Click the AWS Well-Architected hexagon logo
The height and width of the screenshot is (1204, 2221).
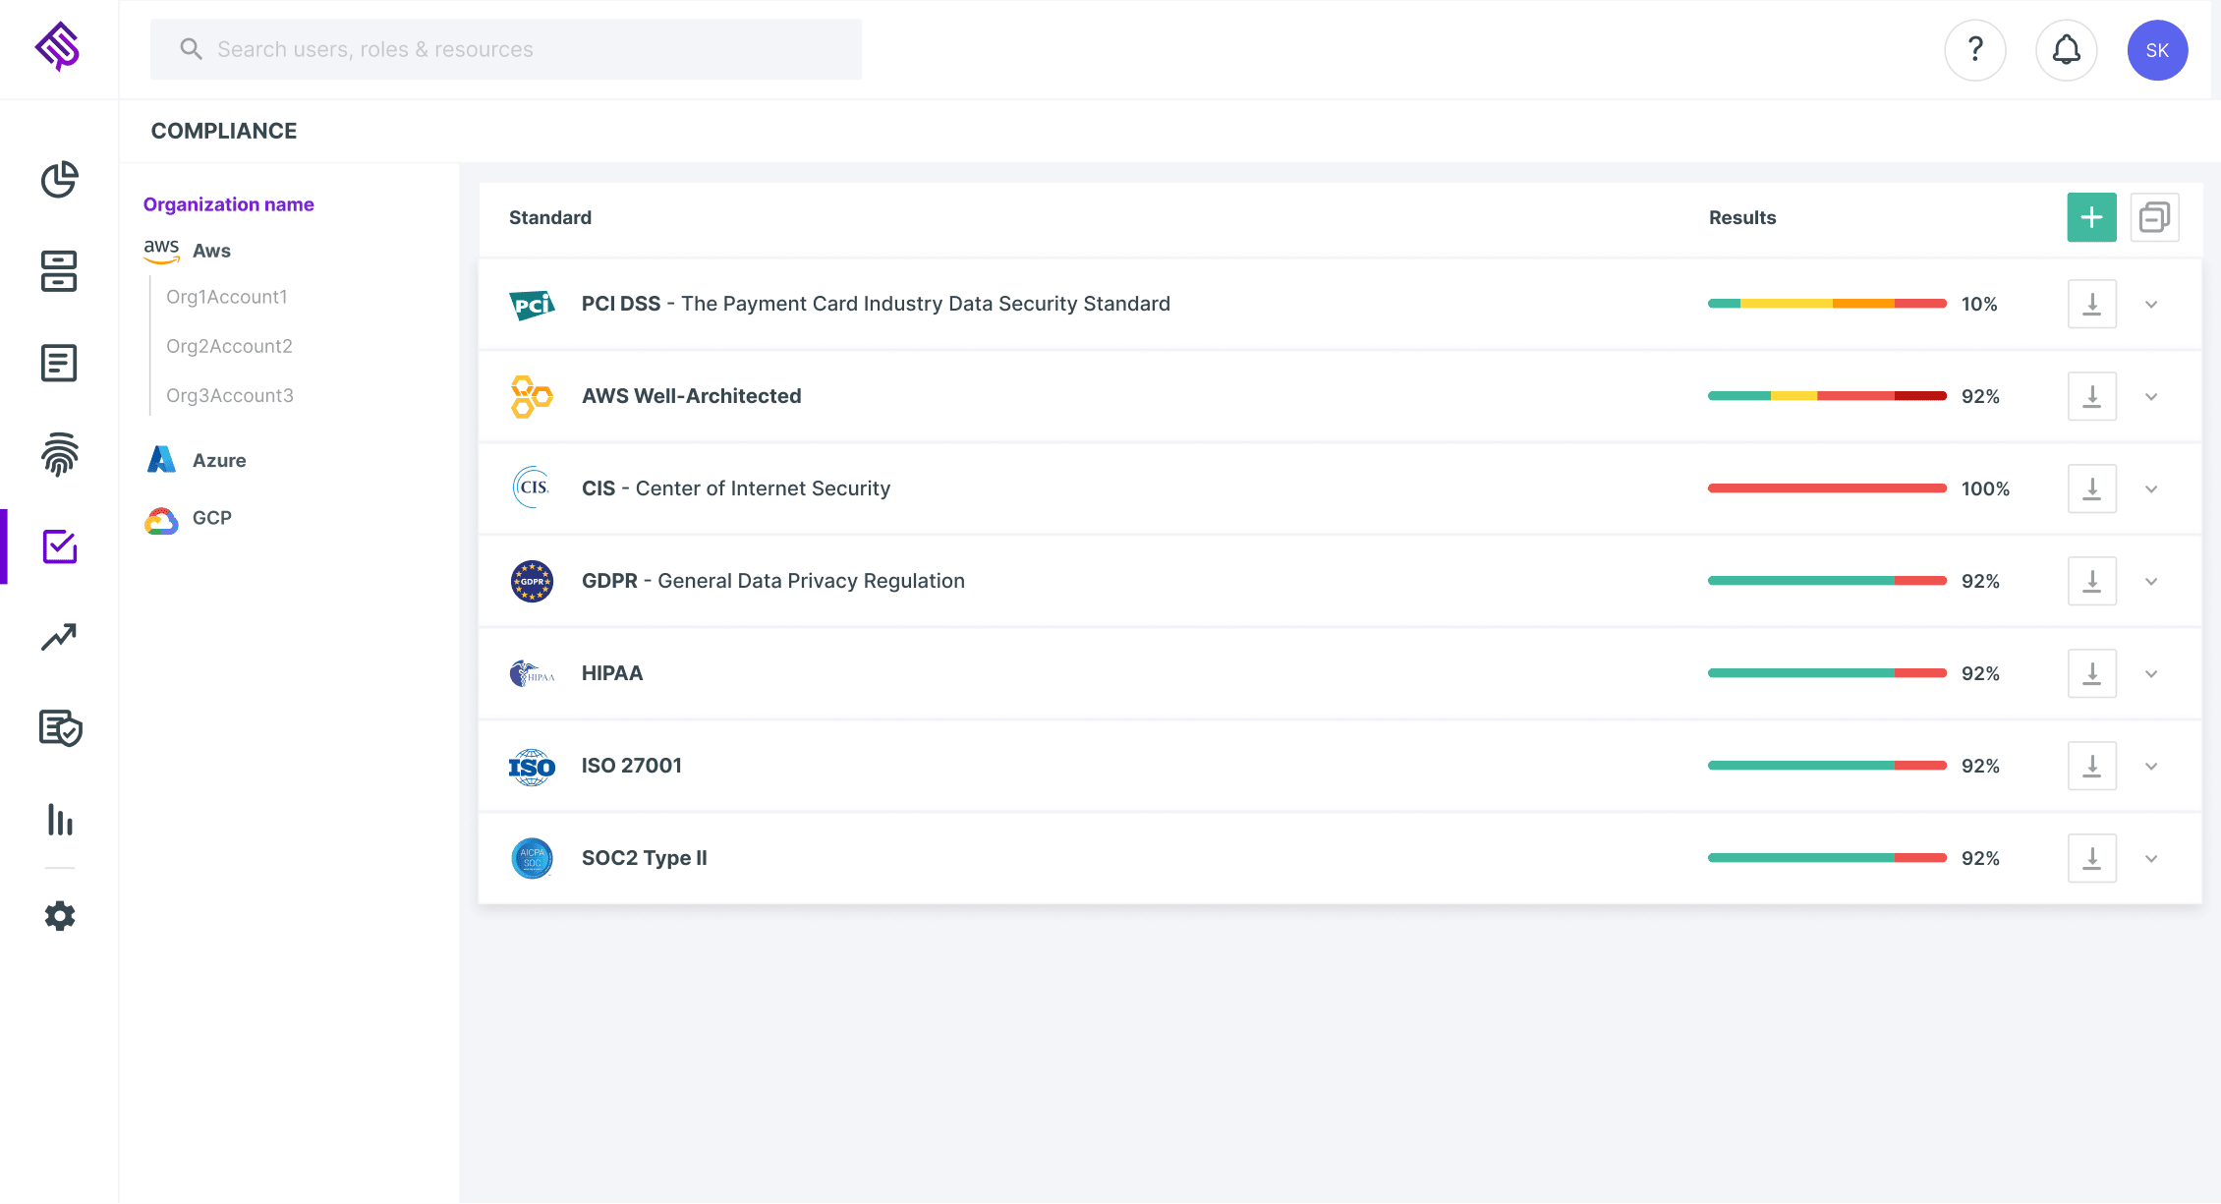pyautogui.click(x=532, y=397)
